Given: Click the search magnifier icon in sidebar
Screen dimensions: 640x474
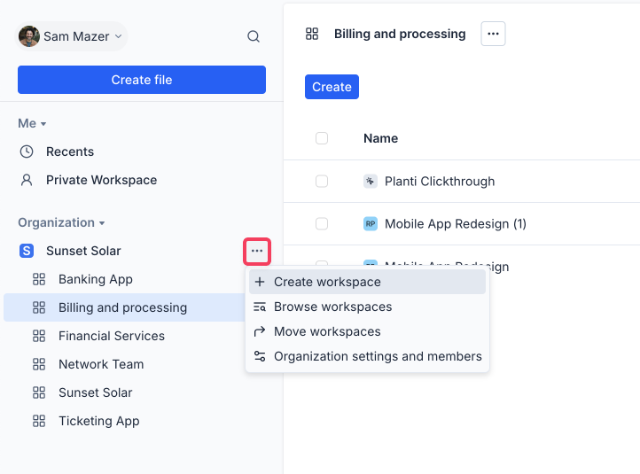Looking at the screenshot, I should tap(254, 36).
